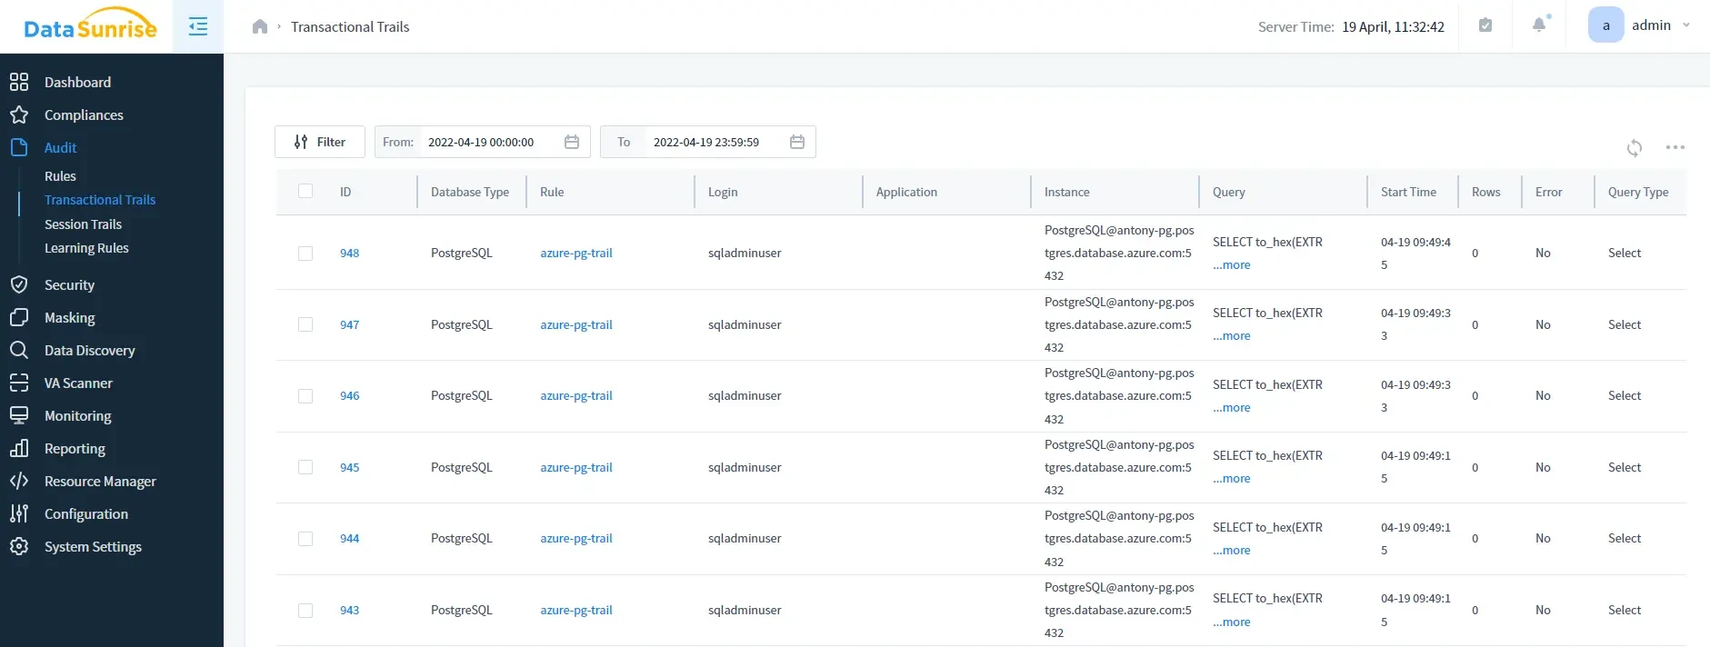The image size is (1710, 647).
Task: Show full query via ...more in row 946
Action: click(1232, 408)
